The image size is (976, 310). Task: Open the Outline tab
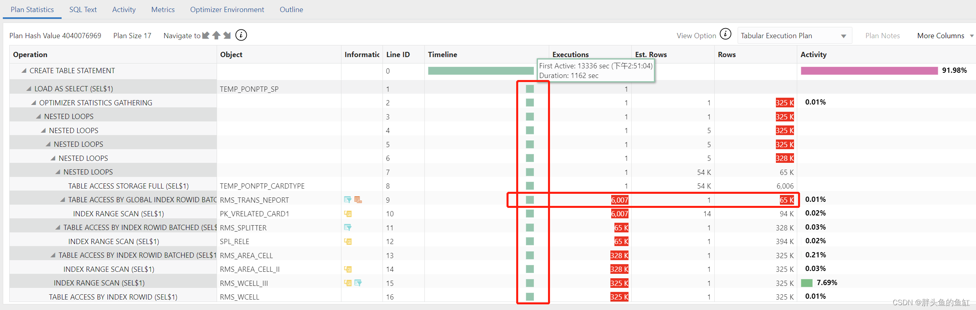point(292,10)
